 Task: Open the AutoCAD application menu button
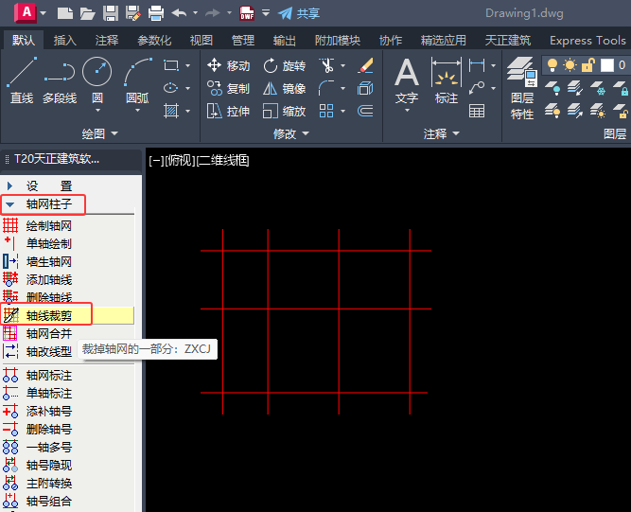(26, 13)
